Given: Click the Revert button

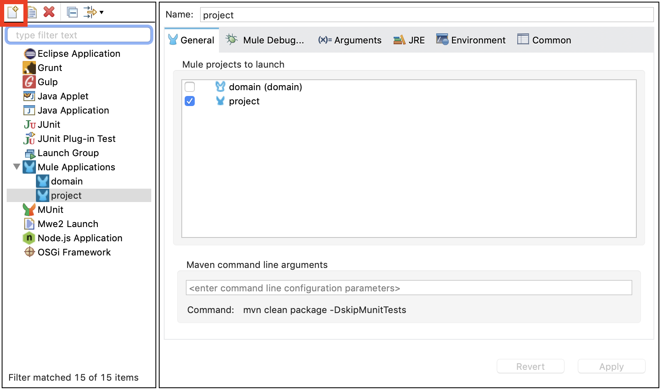Looking at the screenshot, I should click(x=530, y=366).
